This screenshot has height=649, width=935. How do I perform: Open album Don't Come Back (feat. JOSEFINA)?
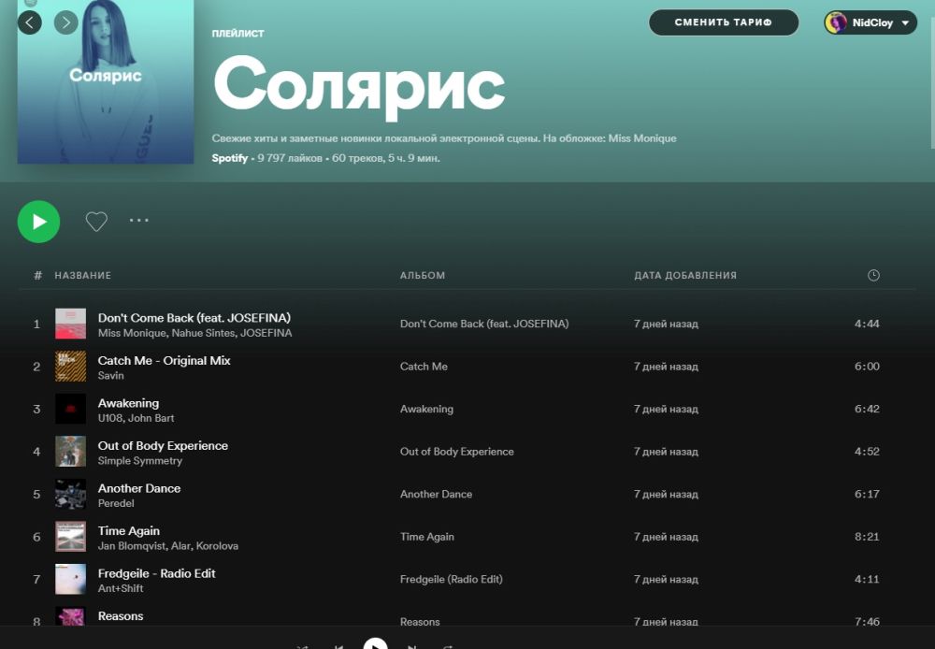pos(484,324)
